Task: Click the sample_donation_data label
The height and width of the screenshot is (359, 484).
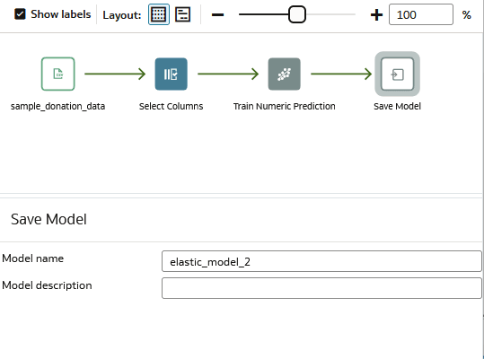Action: pyautogui.click(x=58, y=107)
